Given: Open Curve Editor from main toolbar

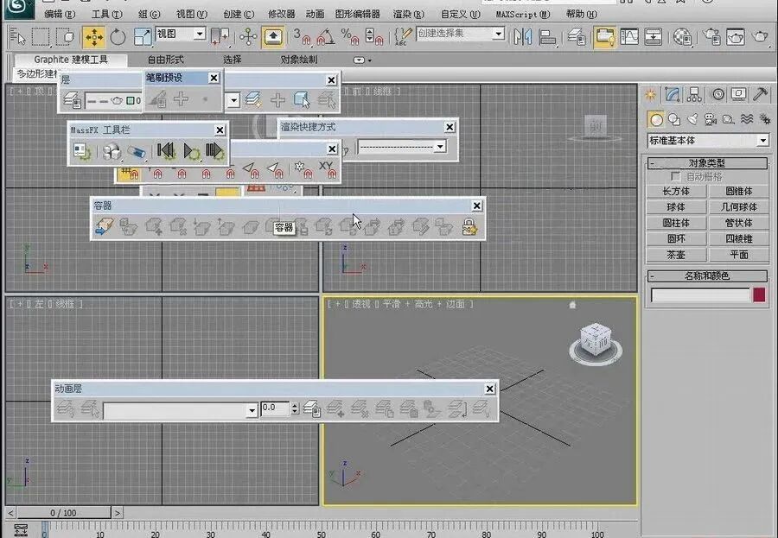Looking at the screenshot, I should tap(629, 37).
